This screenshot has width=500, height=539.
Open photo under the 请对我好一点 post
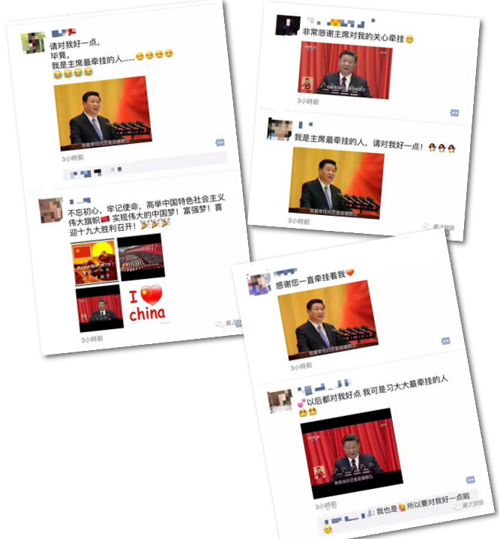click(x=103, y=113)
